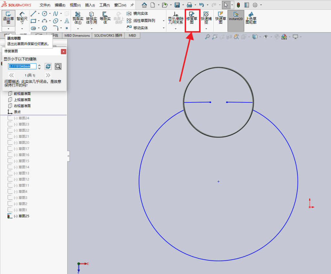The height and width of the screenshot is (274, 331).
Task: Select the Spline sketch tool
Action: click(x=56, y=14)
